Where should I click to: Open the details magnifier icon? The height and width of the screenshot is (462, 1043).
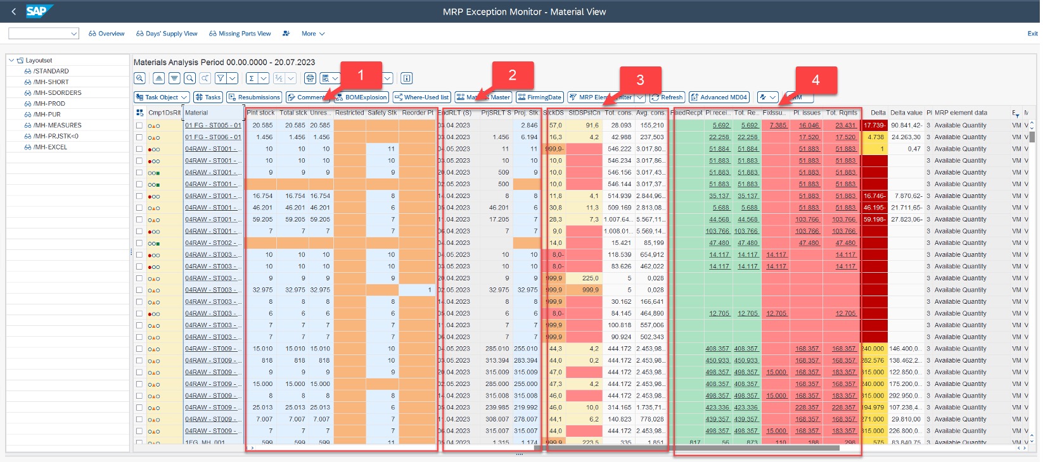(x=140, y=78)
